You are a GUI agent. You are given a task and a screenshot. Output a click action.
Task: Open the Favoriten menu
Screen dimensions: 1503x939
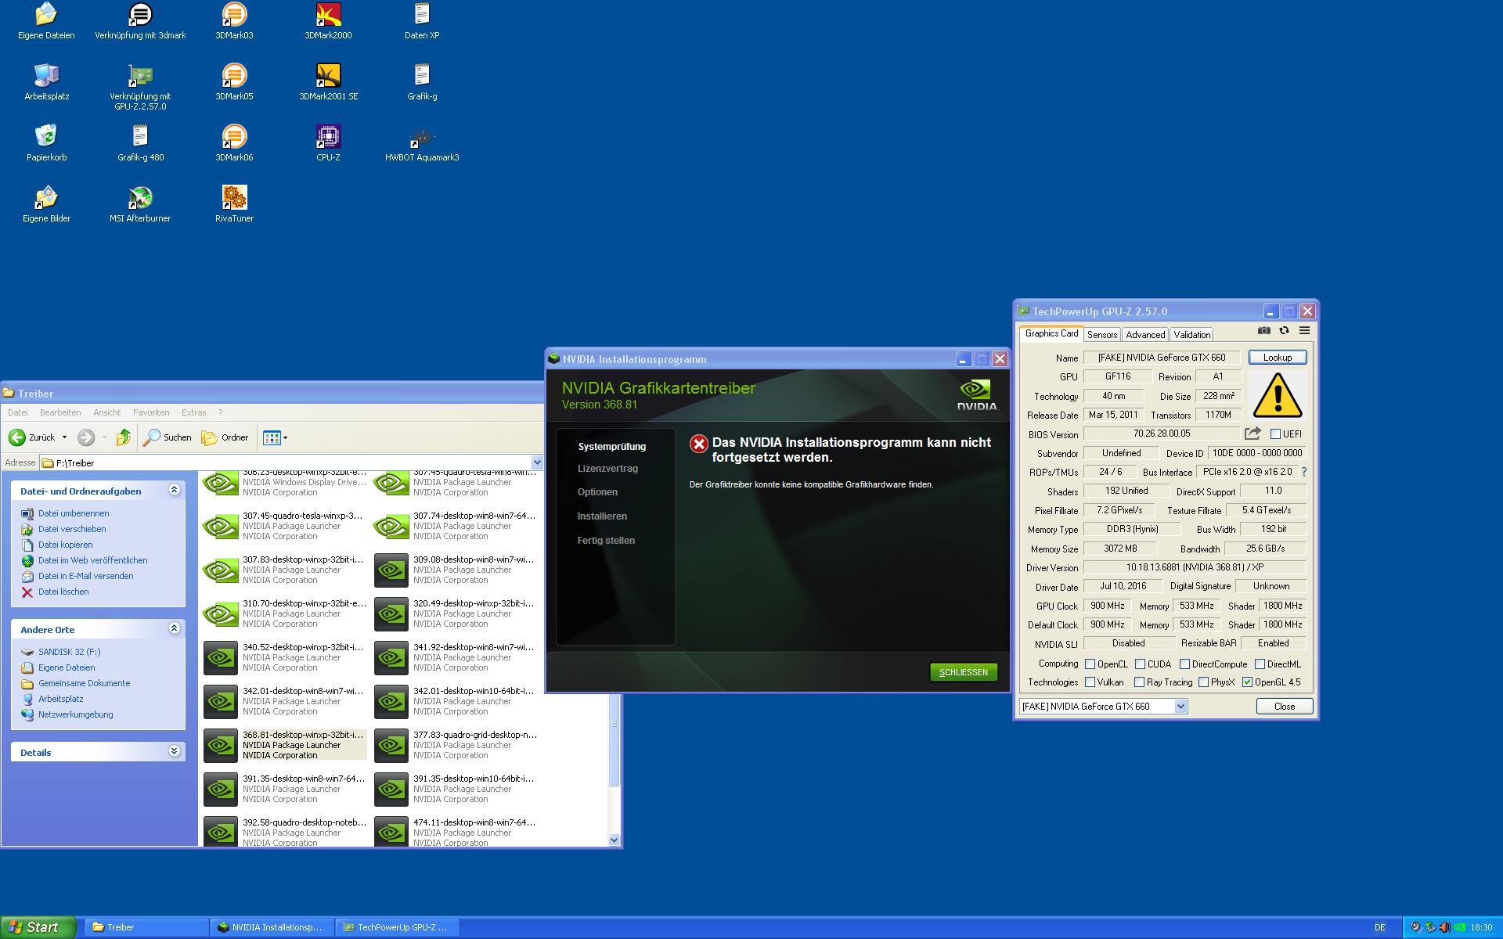[x=151, y=412]
